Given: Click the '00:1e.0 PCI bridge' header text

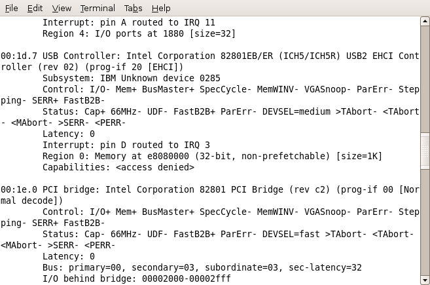Looking at the screenshot, I should click(x=48, y=189).
